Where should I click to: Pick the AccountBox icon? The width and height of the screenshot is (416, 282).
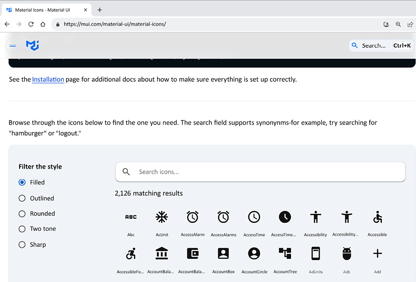point(223,253)
